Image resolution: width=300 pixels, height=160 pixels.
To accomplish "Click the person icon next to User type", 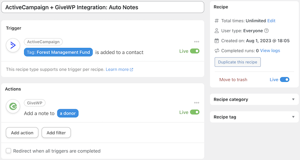I will 217,31.
